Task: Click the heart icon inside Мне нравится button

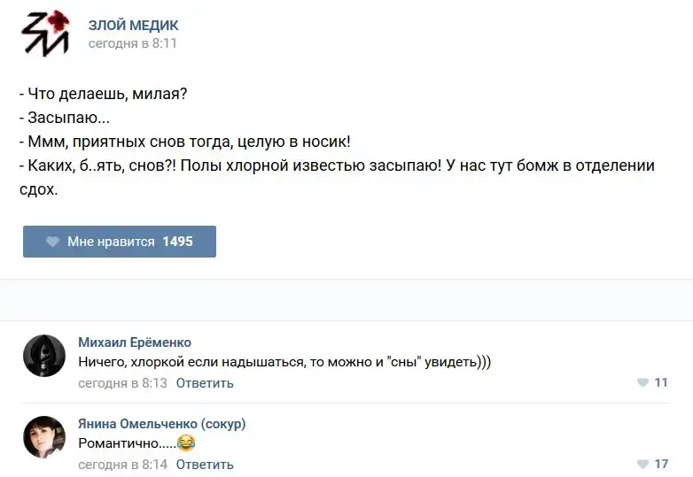Action: [x=52, y=242]
